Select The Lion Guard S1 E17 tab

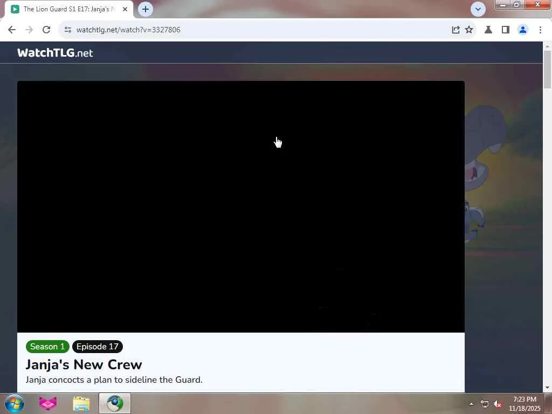pyautogui.click(x=68, y=9)
